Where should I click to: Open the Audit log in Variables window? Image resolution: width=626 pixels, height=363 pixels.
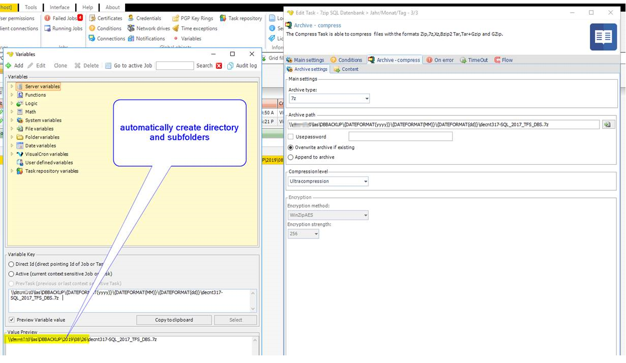(231, 66)
